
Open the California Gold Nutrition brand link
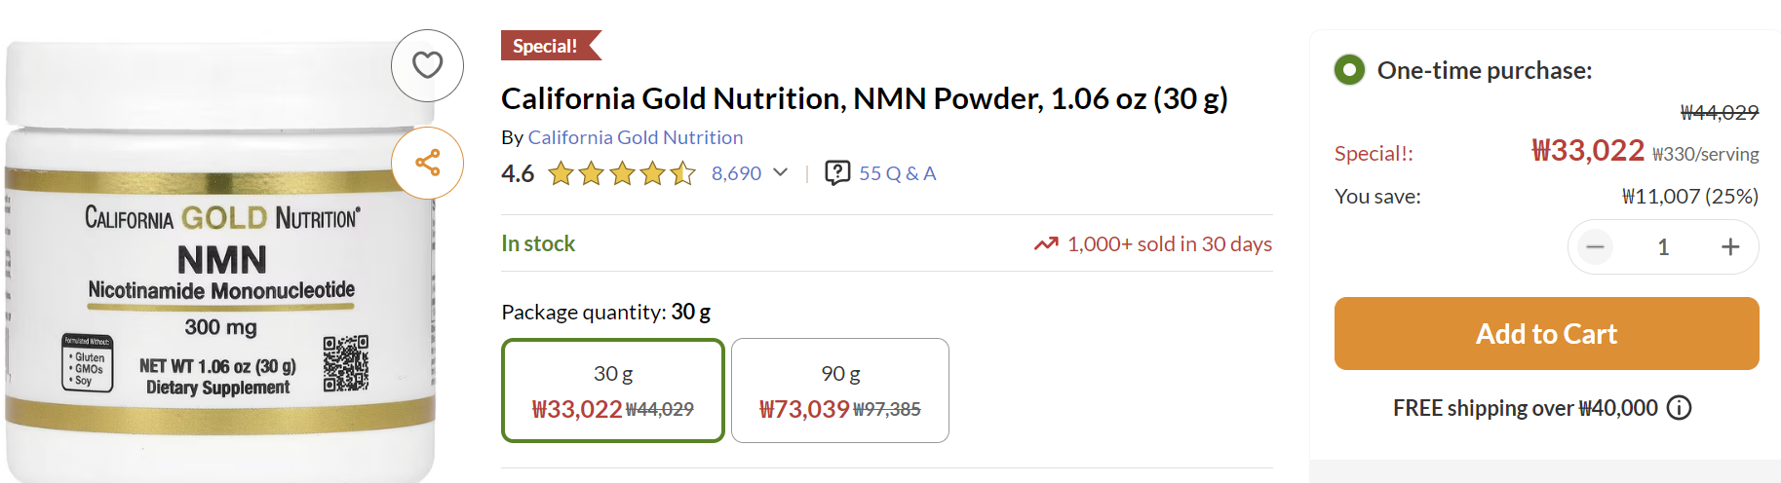coord(635,137)
